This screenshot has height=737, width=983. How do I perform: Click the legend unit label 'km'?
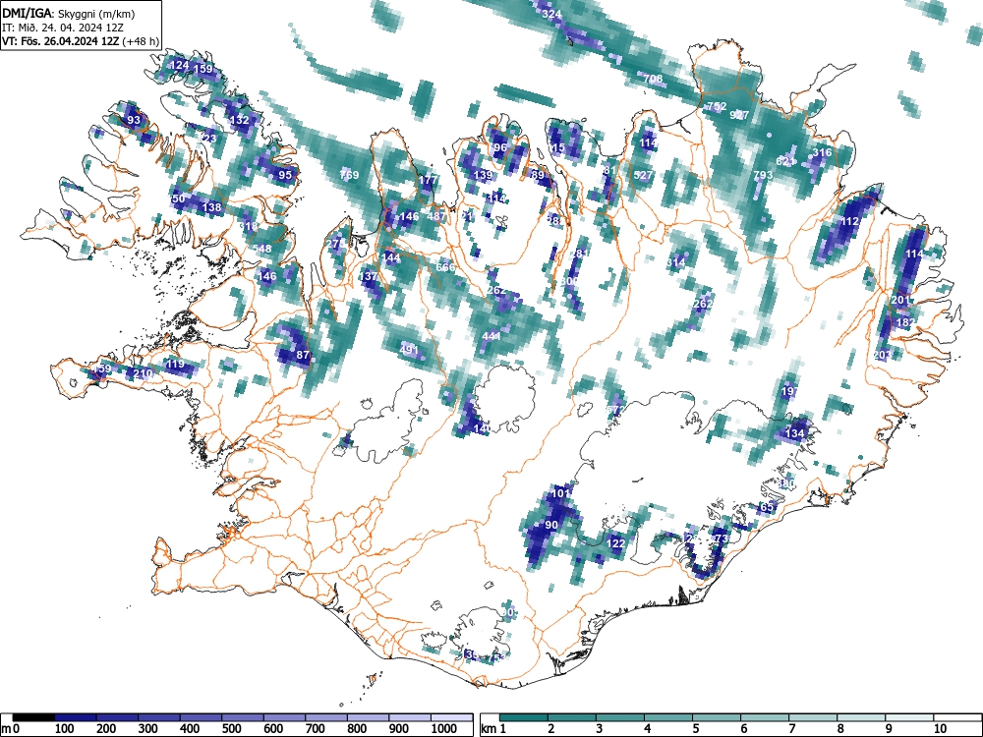(x=489, y=729)
